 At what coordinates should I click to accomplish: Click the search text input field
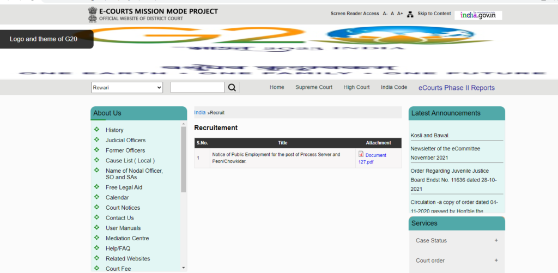click(197, 88)
